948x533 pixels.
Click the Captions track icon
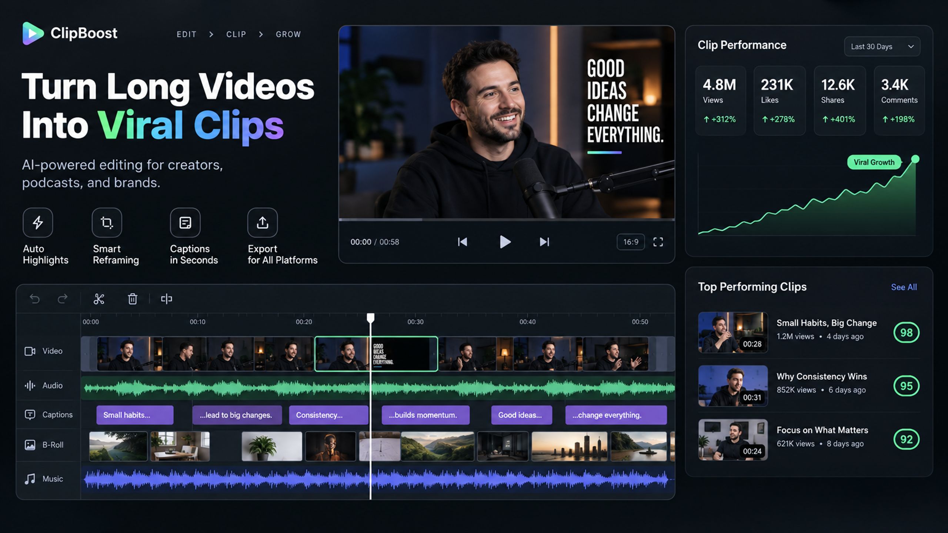point(30,415)
